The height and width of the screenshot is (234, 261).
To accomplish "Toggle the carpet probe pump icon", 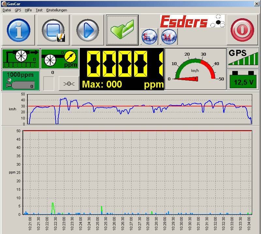I will click(21, 59).
